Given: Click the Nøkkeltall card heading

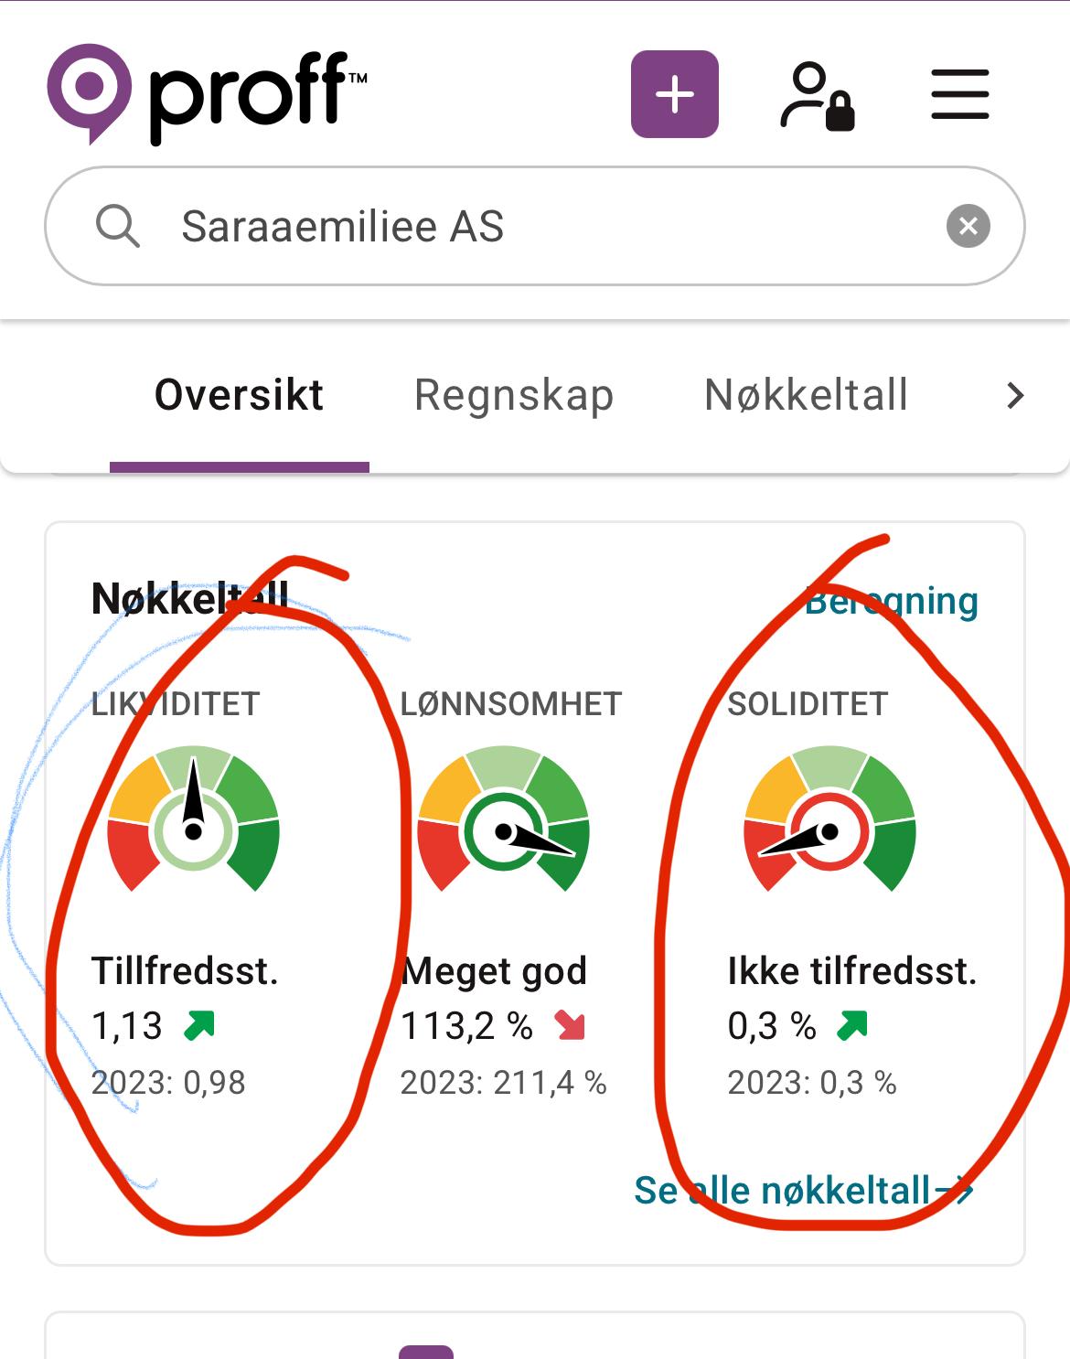Looking at the screenshot, I should tap(189, 599).
